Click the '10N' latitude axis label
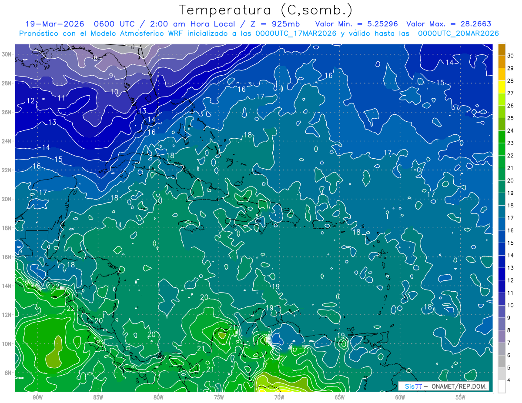Image resolution: width=522 pixels, height=403 pixels. tap(7, 344)
